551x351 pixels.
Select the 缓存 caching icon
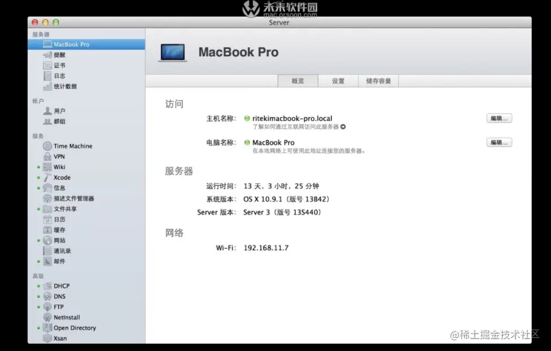click(x=47, y=230)
